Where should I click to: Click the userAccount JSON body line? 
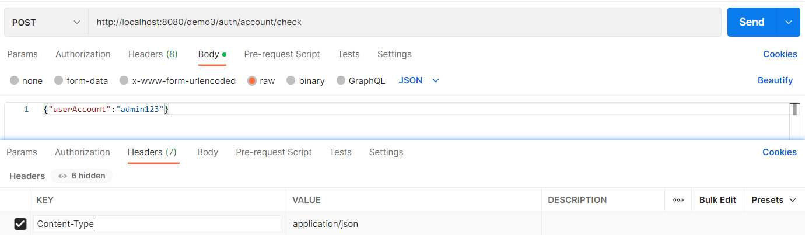coord(106,109)
